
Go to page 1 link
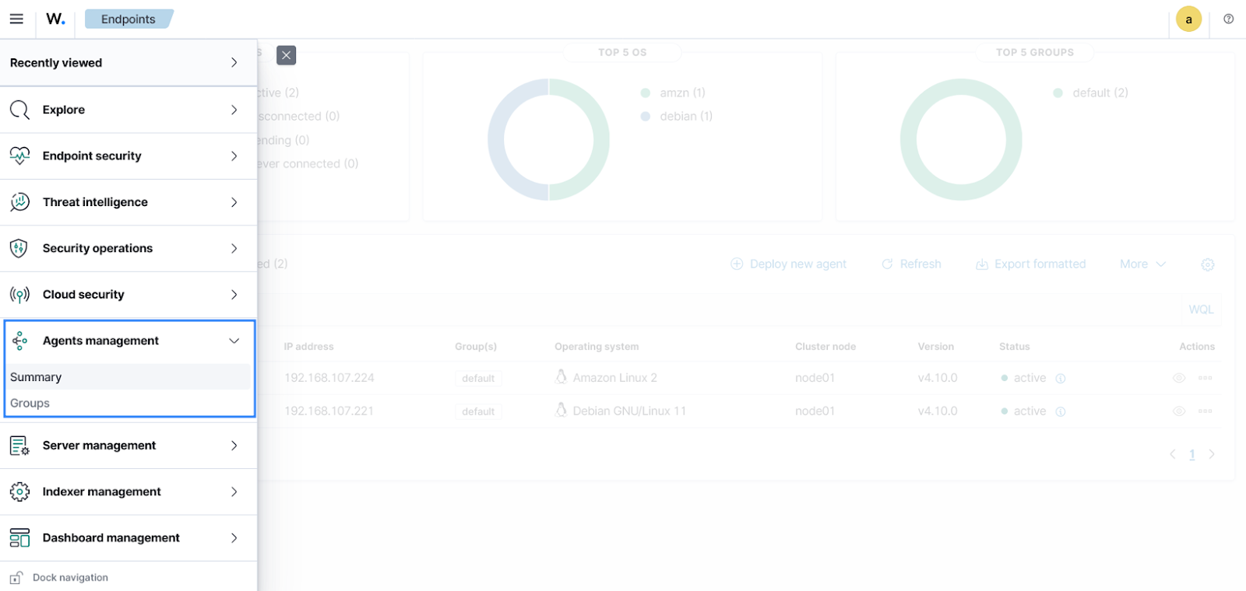pyautogui.click(x=1192, y=454)
